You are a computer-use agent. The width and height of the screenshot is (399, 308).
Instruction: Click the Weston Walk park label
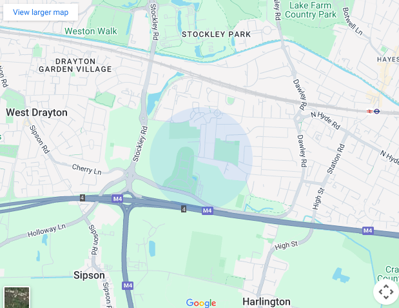pyautogui.click(x=91, y=31)
